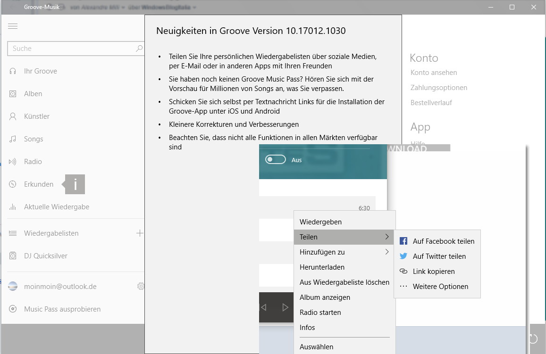Click the Facebook logo icon

[x=403, y=241]
